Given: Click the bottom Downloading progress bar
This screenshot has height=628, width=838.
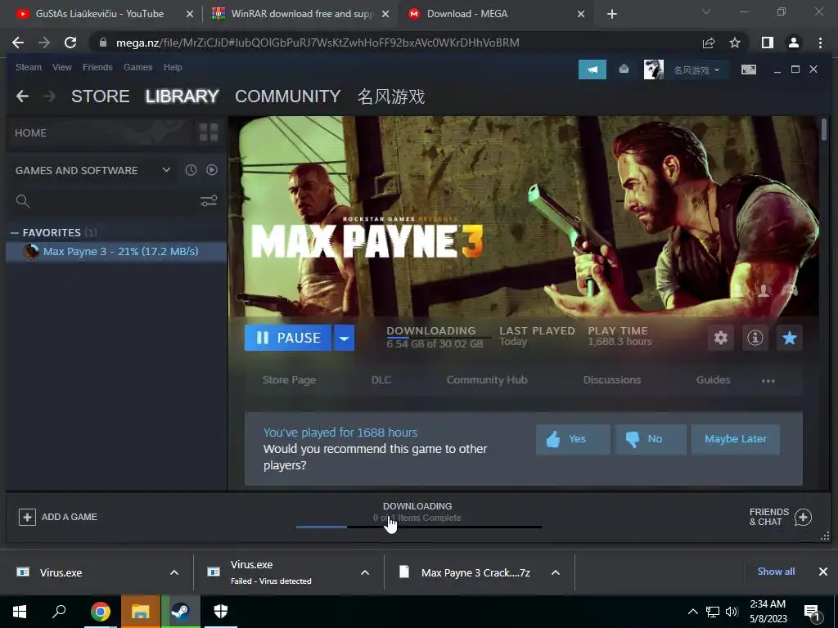Looking at the screenshot, I should point(419,527).
